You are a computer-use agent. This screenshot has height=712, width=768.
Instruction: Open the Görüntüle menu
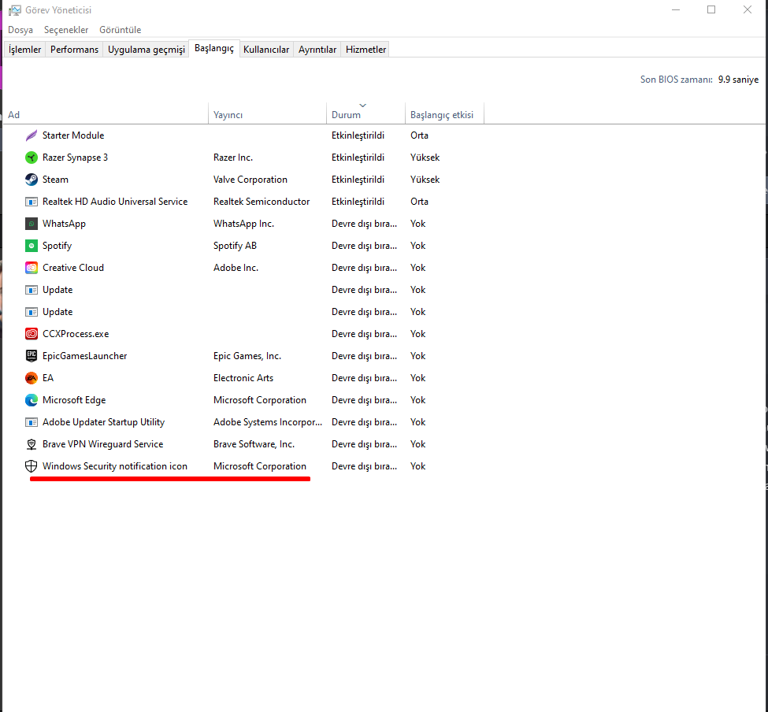click(120, 30)
